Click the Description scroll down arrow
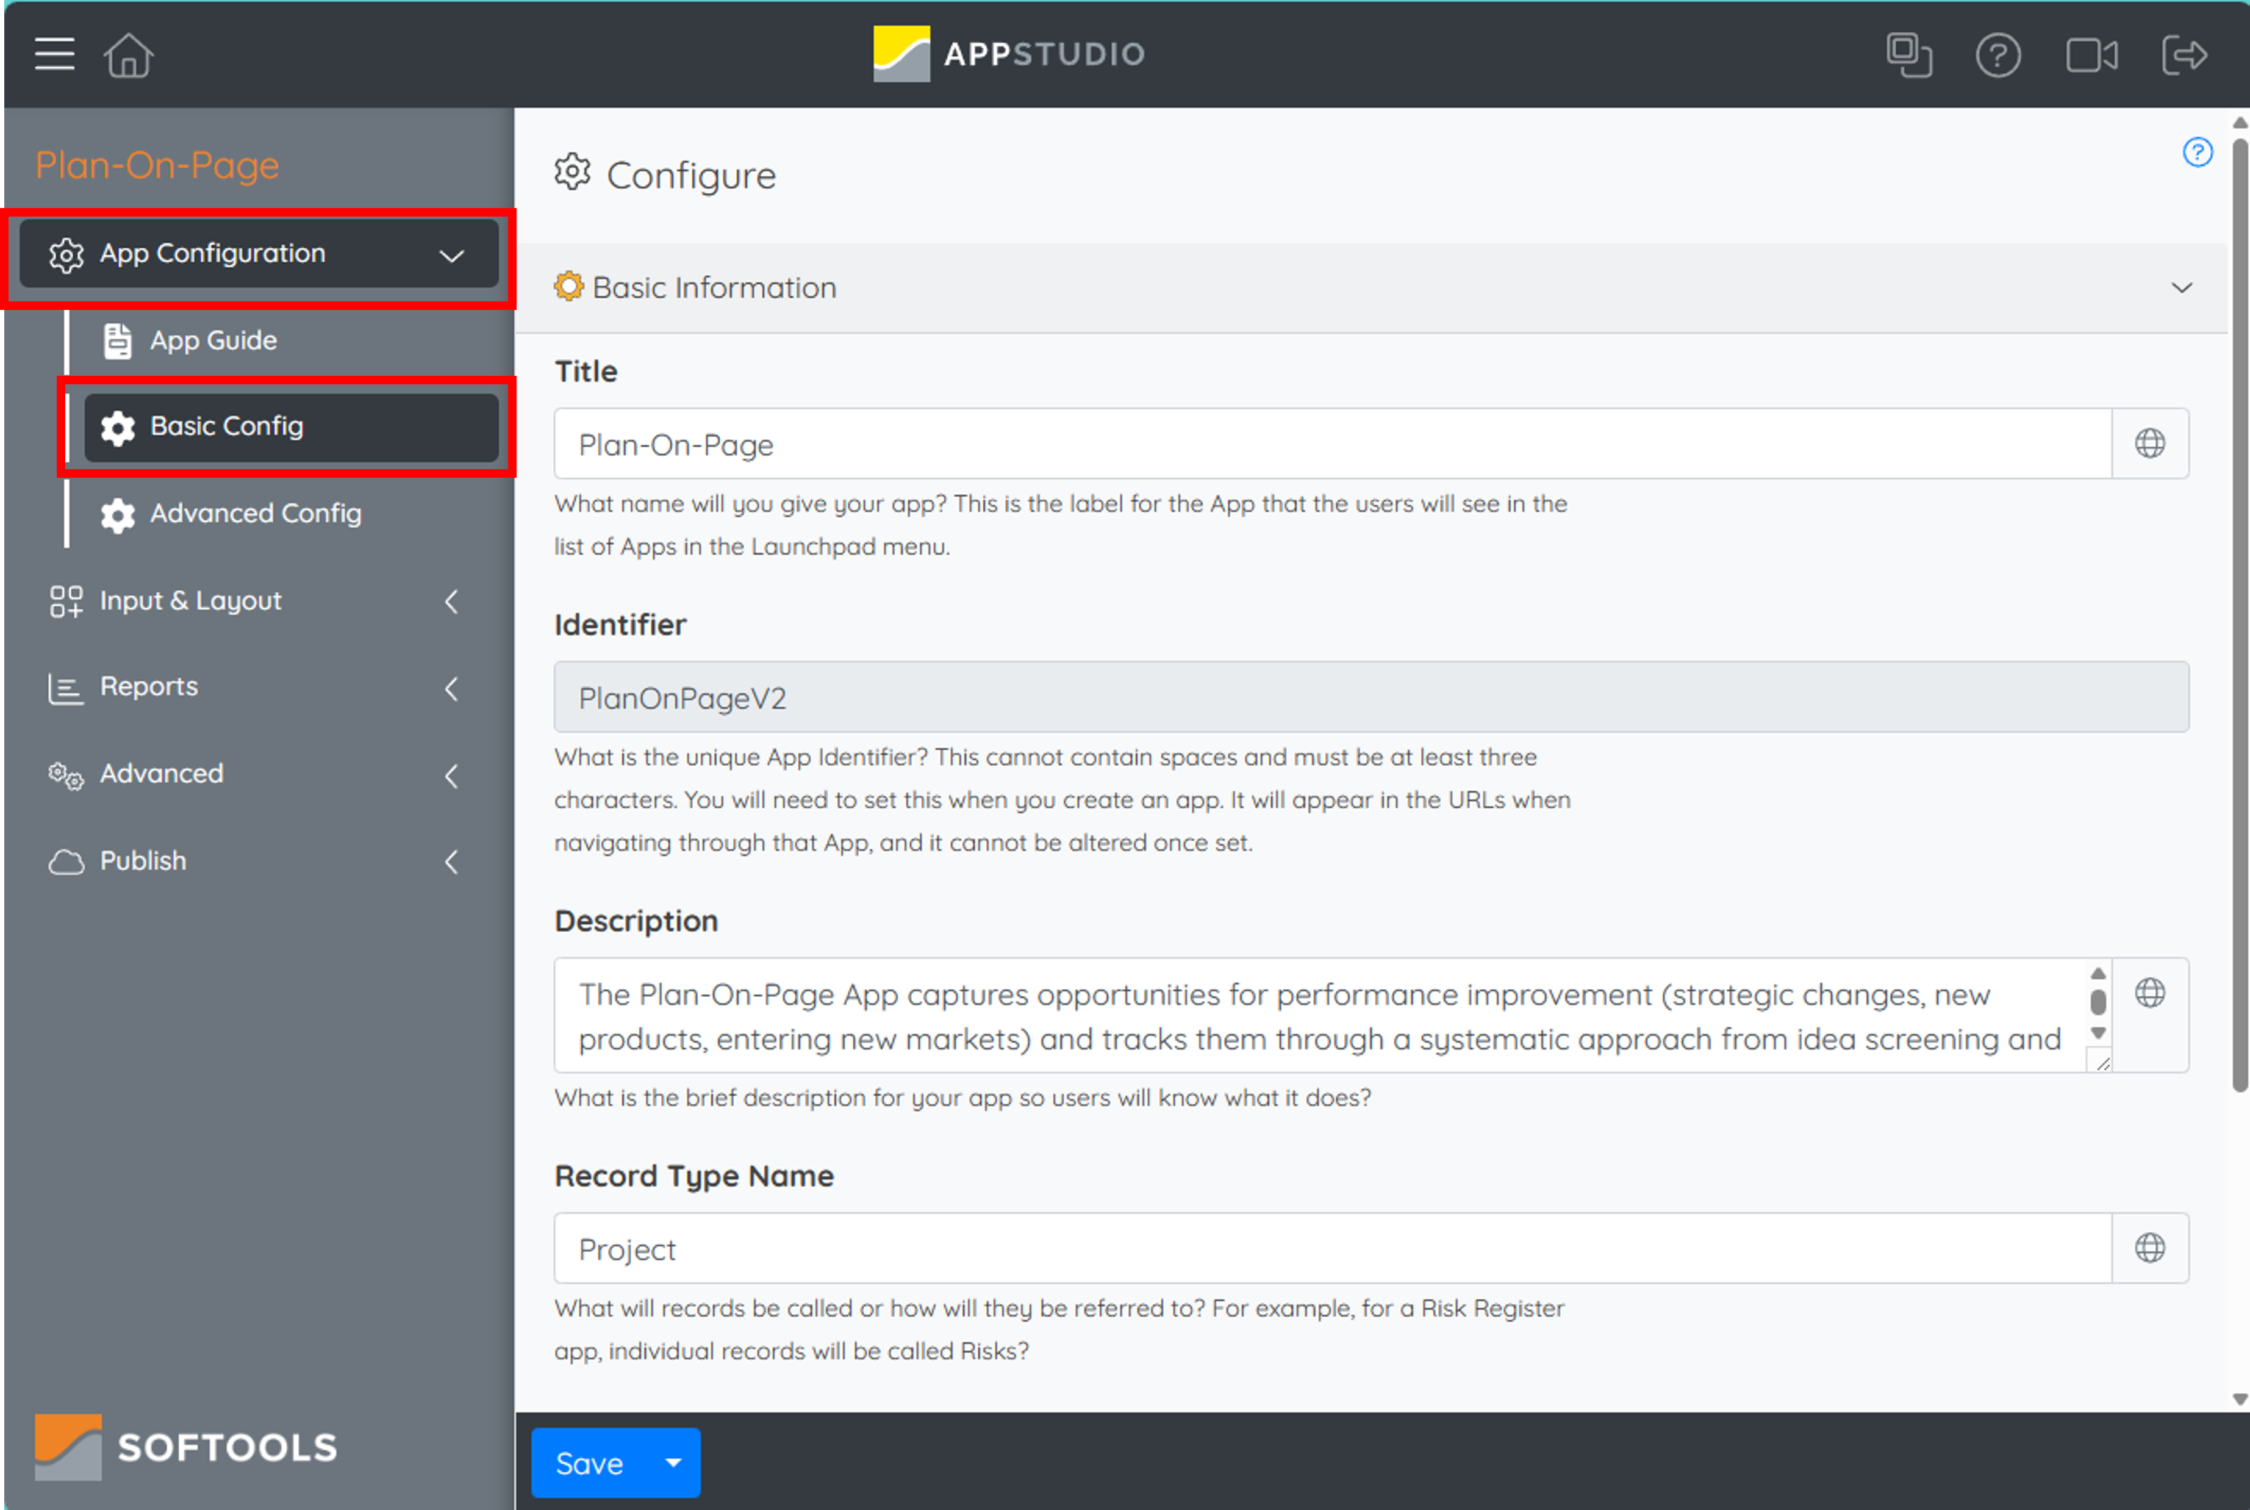Viewport: 2250px width, 1510px height. [x=2099, y=1034]
